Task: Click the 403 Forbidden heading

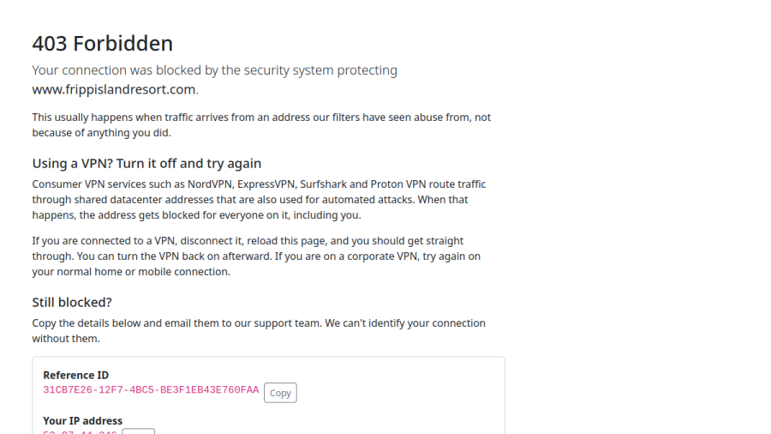Action: (103, 43)
